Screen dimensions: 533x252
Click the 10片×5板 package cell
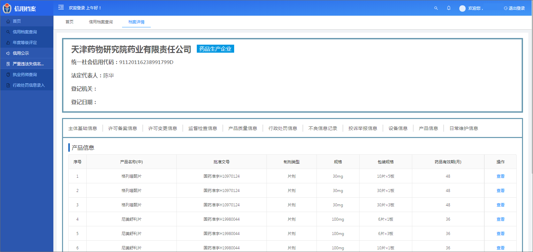point(386,176)
